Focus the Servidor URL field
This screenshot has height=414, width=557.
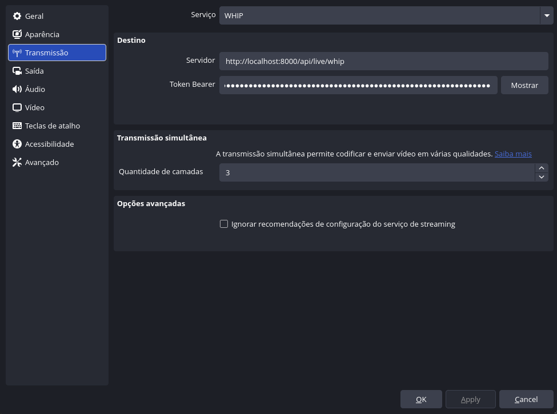(x=384, y=61)
